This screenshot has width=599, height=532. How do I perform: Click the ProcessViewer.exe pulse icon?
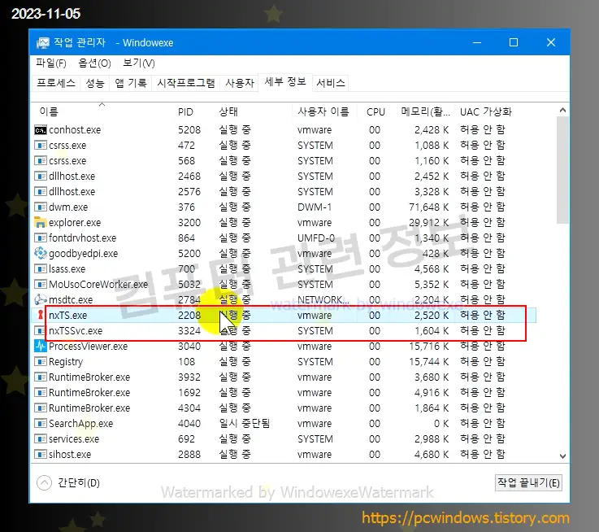[x=41, y=346]
